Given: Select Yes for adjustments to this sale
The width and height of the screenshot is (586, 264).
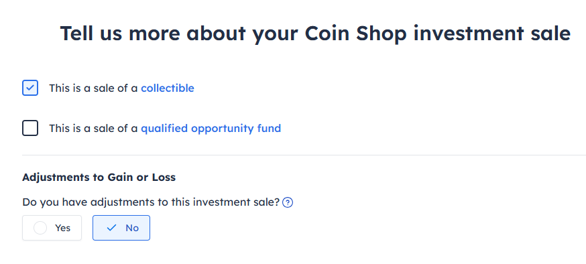Looking at the screenshot, I should pos(52,228).
